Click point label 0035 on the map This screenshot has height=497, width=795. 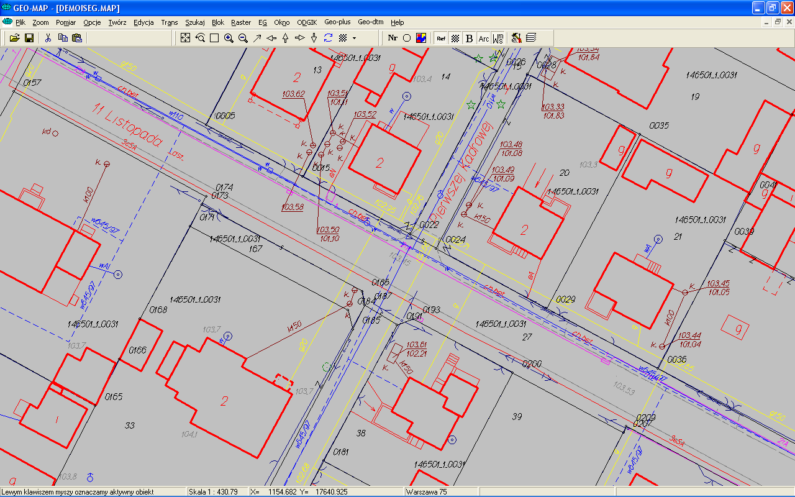coord(659,125)
